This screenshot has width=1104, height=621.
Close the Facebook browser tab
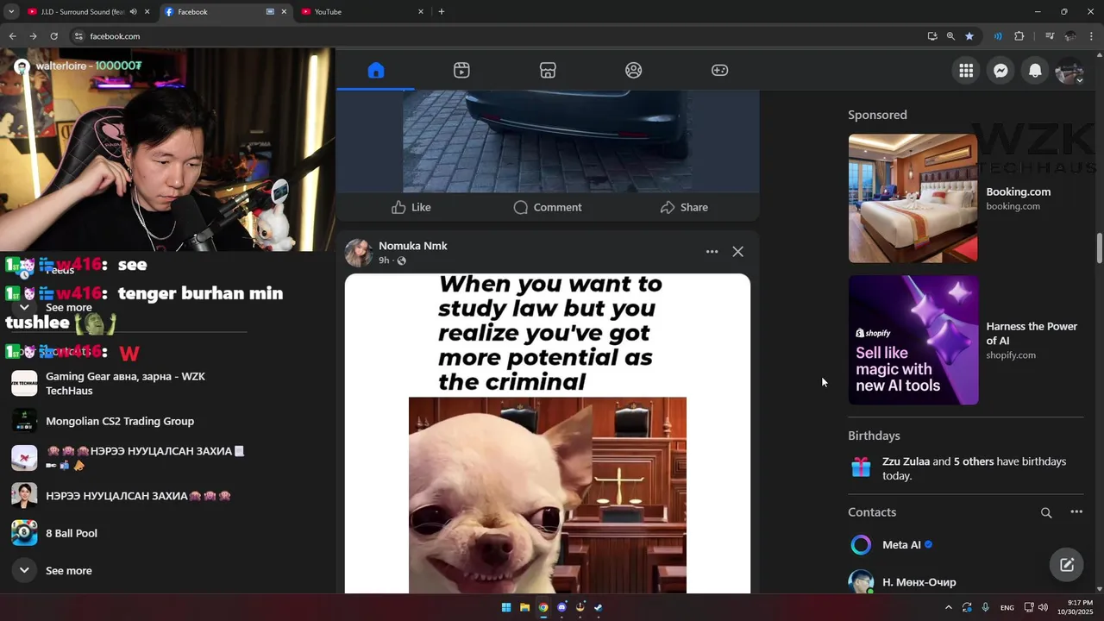pyautogui.click(x=284, y=12)
